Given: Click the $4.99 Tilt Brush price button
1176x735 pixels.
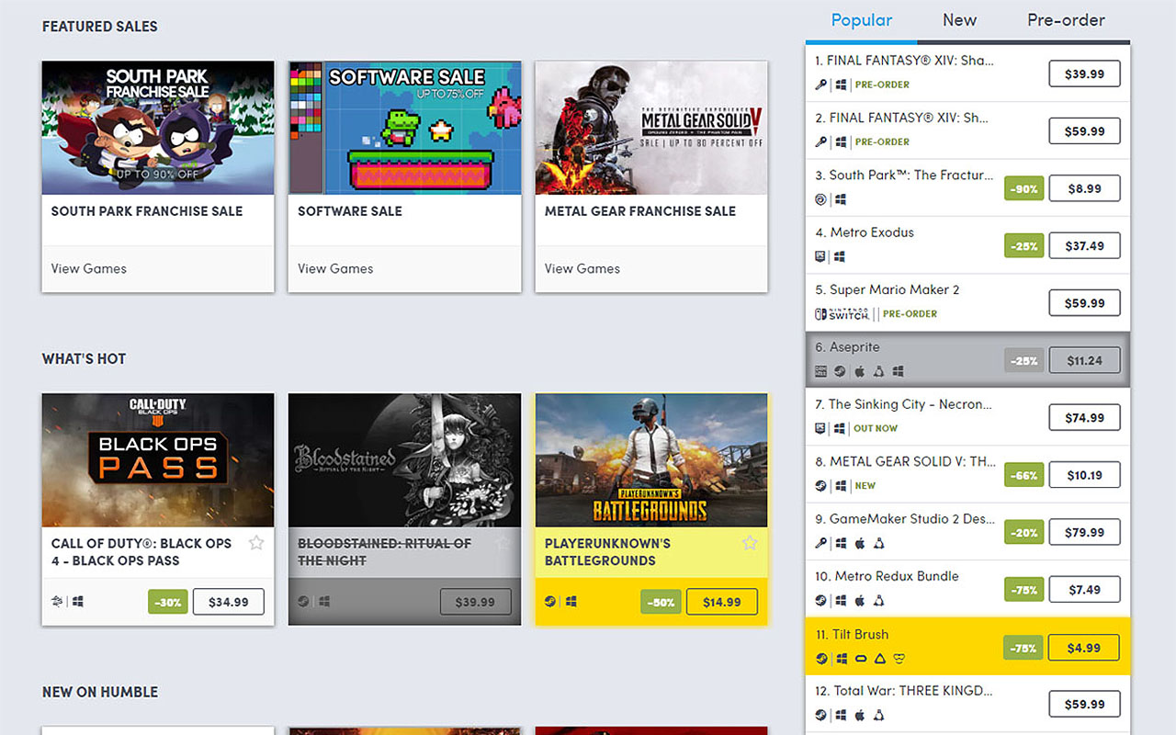Looking at the screenshot, I should click(1084, 648).
